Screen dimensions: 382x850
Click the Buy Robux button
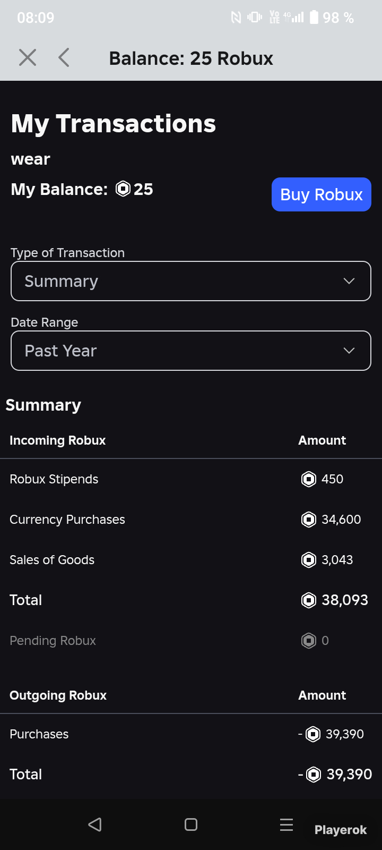point(322,194)
